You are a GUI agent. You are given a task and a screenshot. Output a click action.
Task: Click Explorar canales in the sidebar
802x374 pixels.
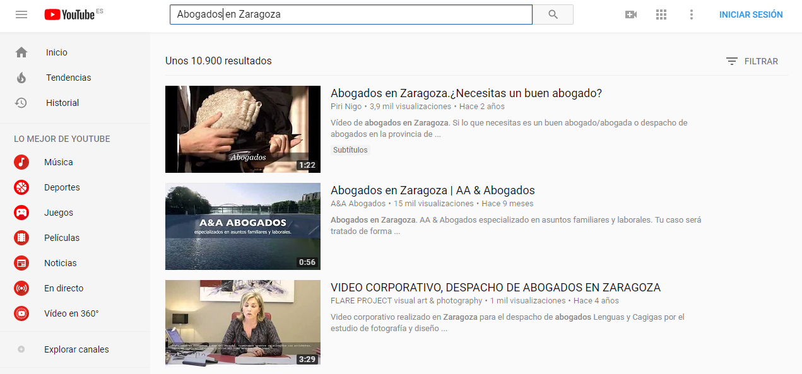pyautogui.click(x=75, y=349)
